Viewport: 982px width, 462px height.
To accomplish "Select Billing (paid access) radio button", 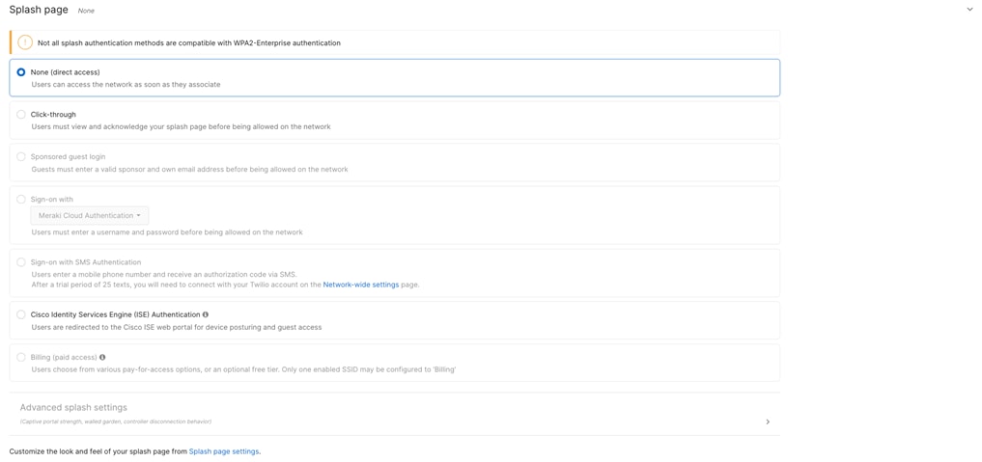I will (x=21, y=357).
